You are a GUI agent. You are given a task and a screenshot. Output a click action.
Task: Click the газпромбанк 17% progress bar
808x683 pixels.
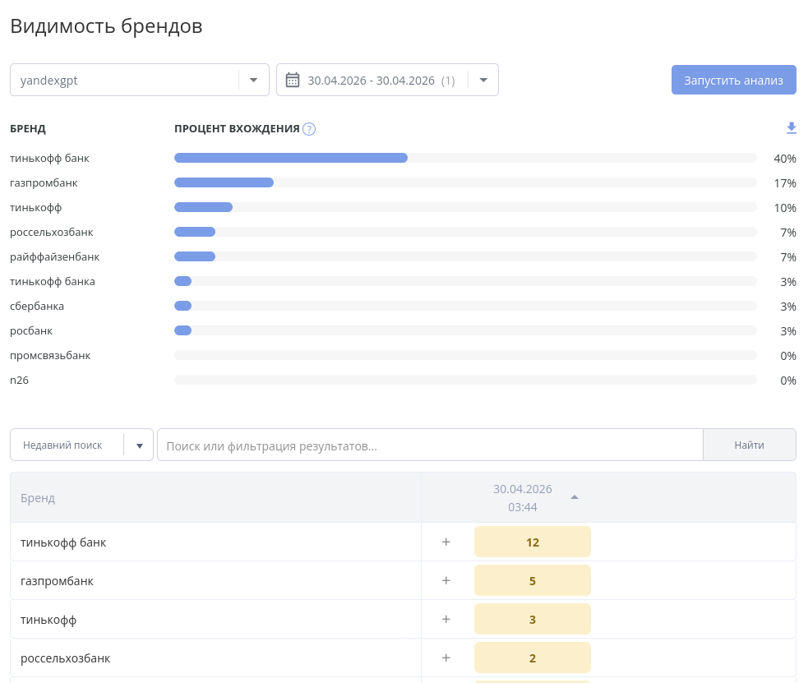(x=465, y=182)
